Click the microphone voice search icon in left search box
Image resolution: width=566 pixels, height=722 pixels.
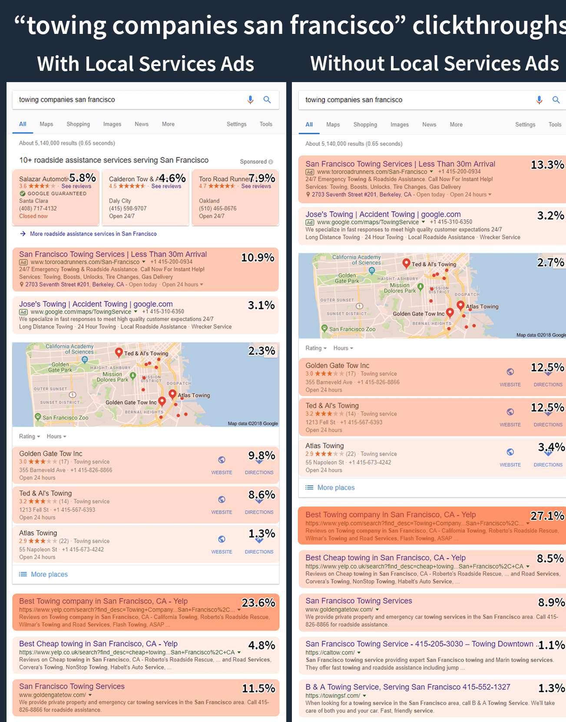(x=250, y=100)
